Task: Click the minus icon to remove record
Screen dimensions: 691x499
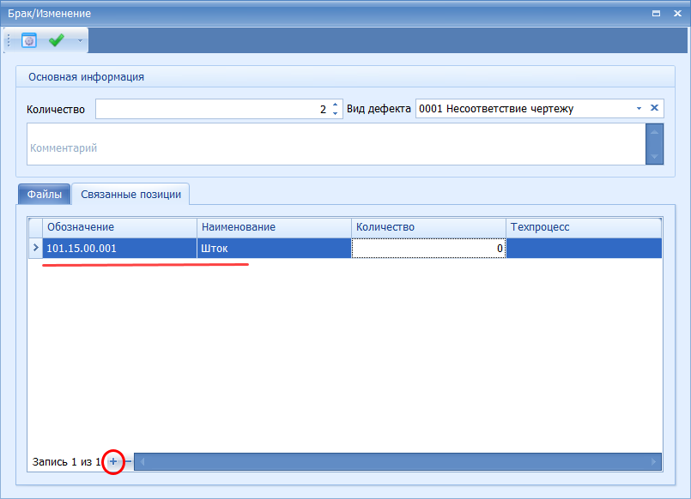Action: pyautogui.click(x=128, y=462)
